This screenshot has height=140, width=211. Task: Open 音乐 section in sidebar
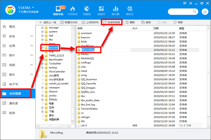[x=17, y=74]
